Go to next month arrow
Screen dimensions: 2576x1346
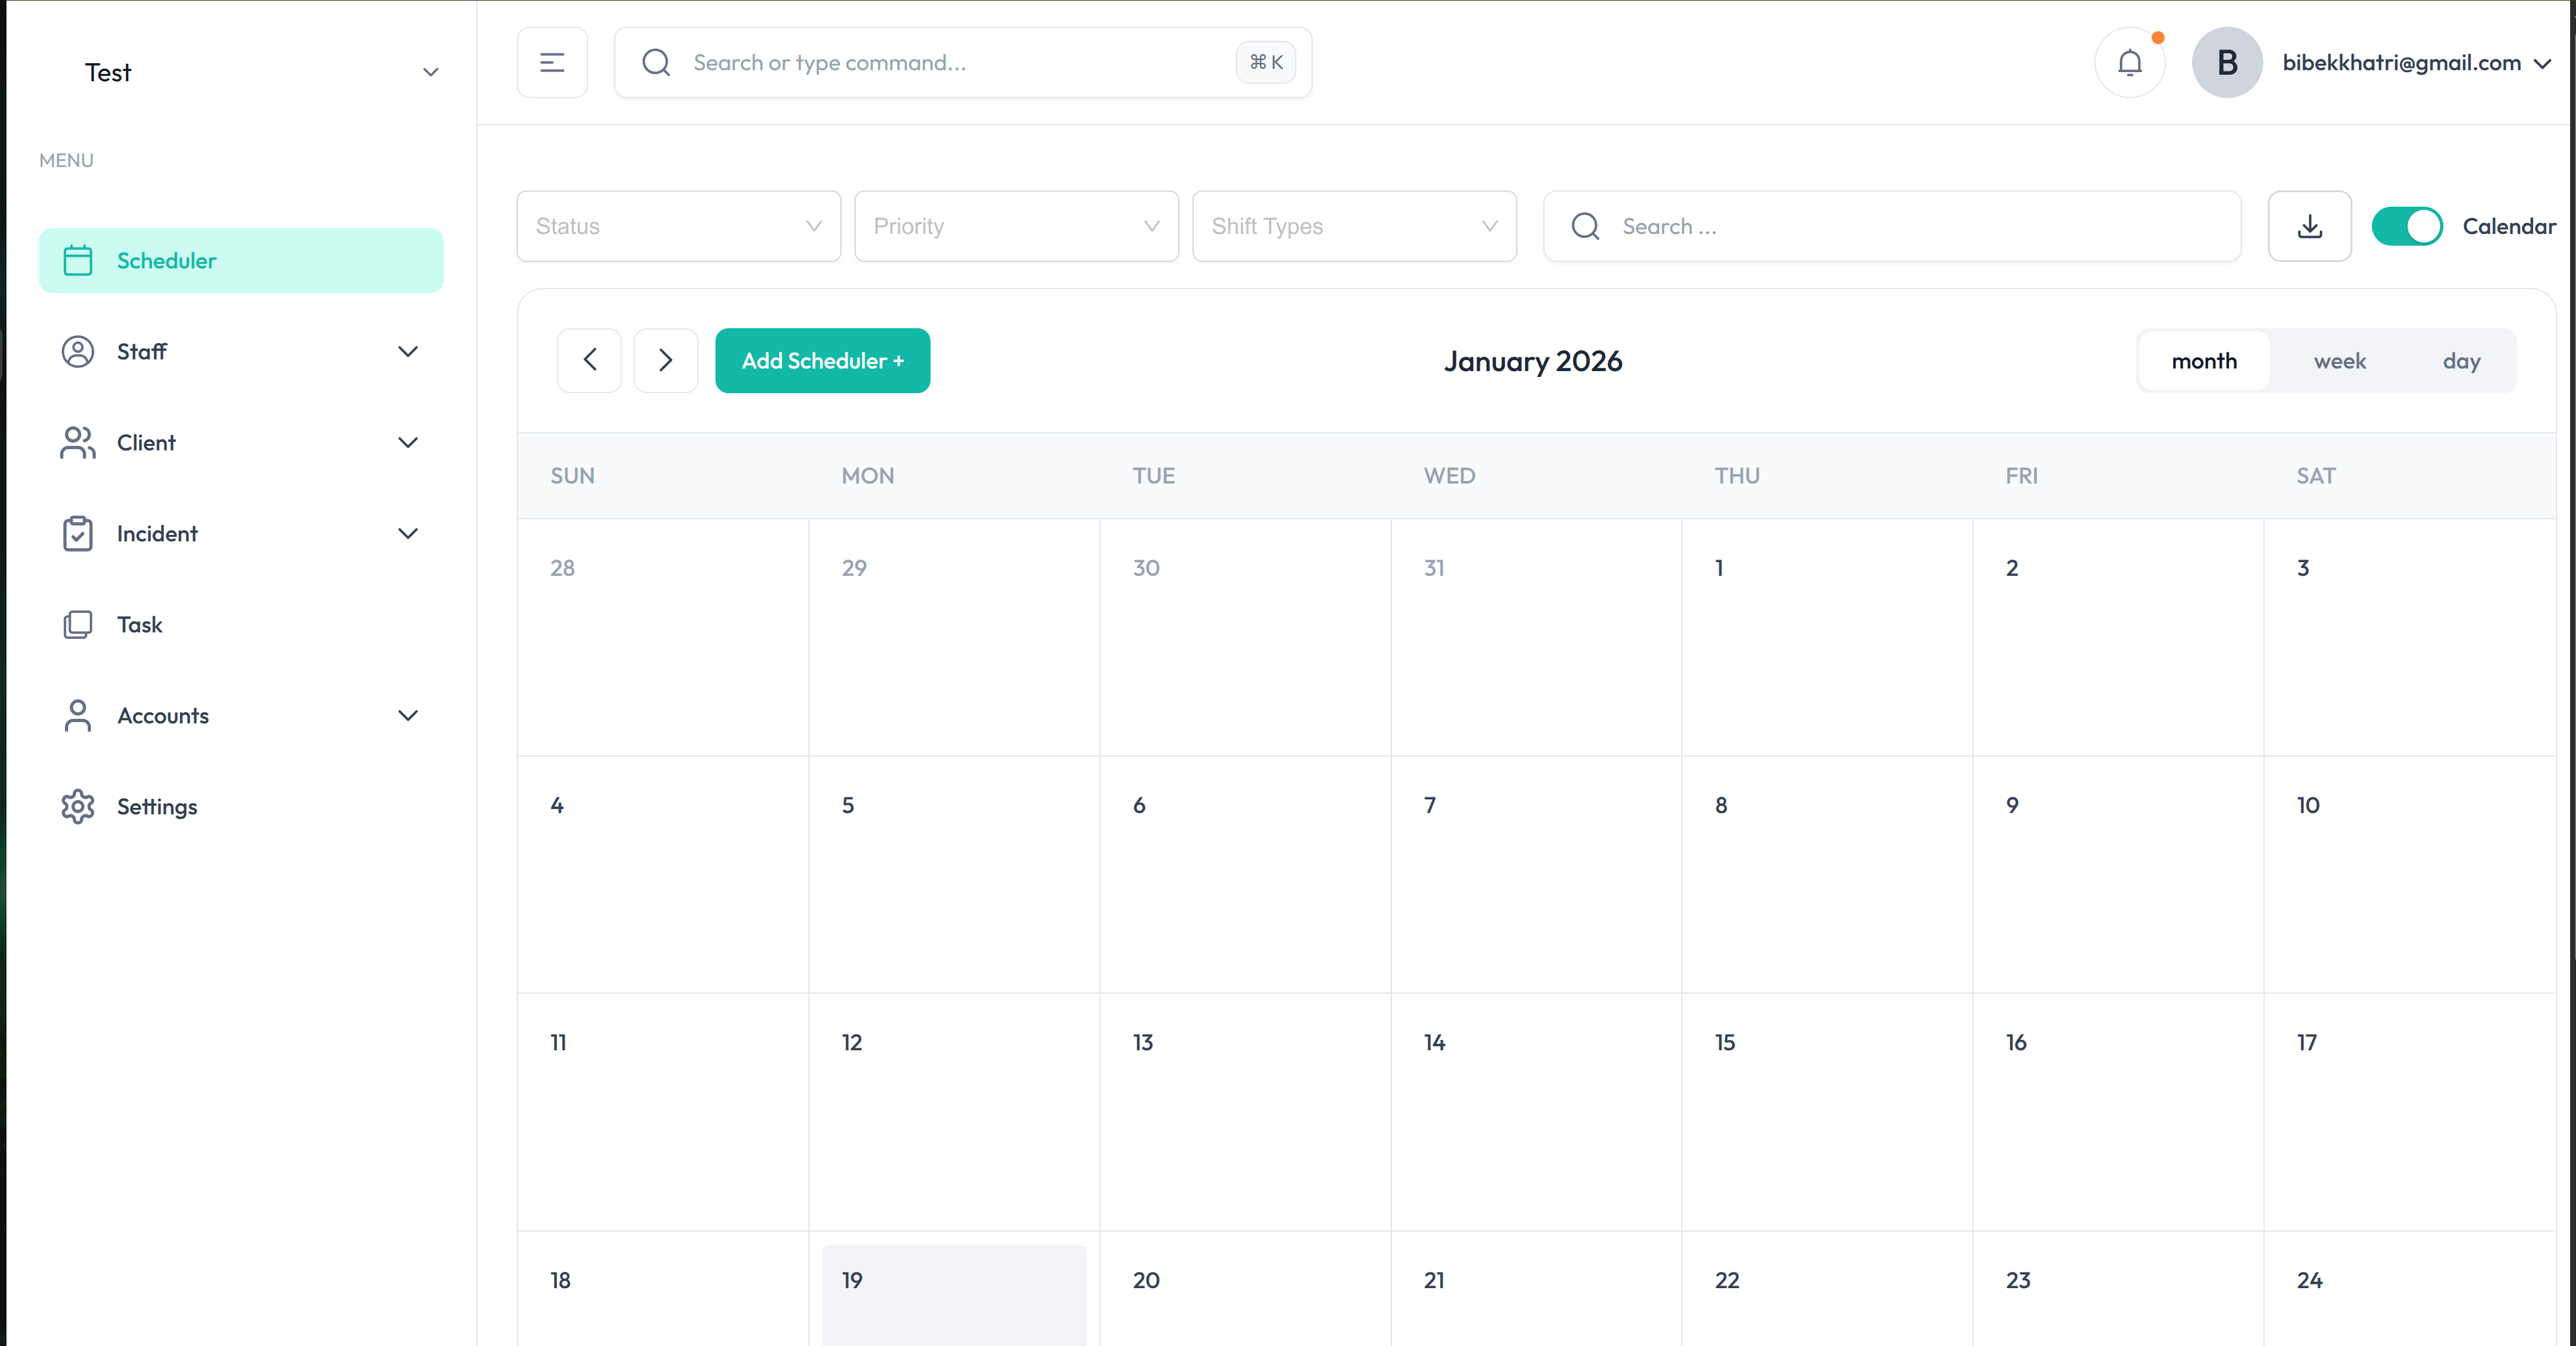click(x=665, y=361)
